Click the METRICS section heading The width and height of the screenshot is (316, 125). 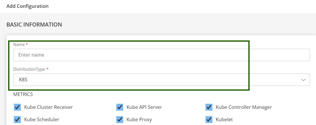coord(23,94)
